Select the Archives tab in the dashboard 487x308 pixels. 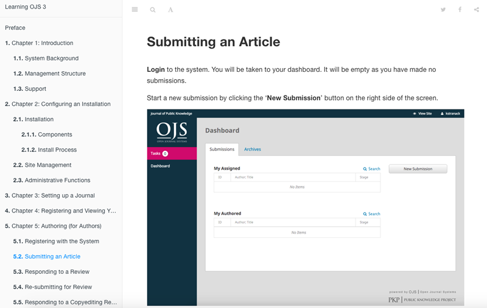253,149
